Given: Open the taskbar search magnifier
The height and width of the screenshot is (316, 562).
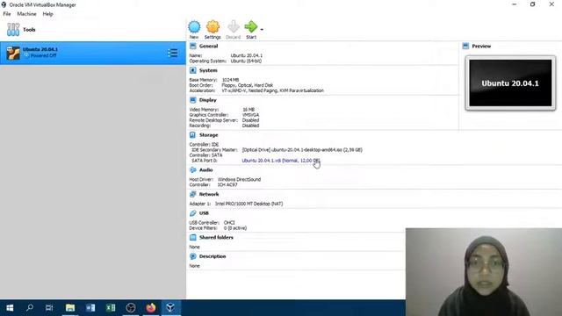Looking at the screenshot, I should pos(30,308).
